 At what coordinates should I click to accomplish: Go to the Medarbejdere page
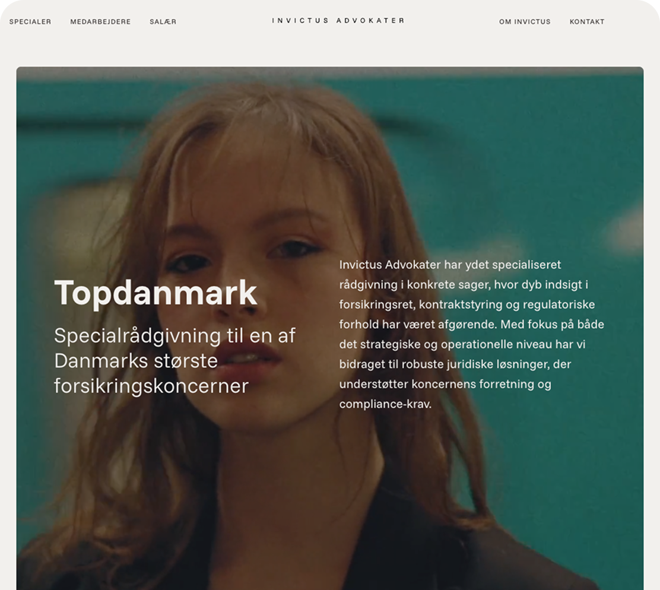point(100,21)
